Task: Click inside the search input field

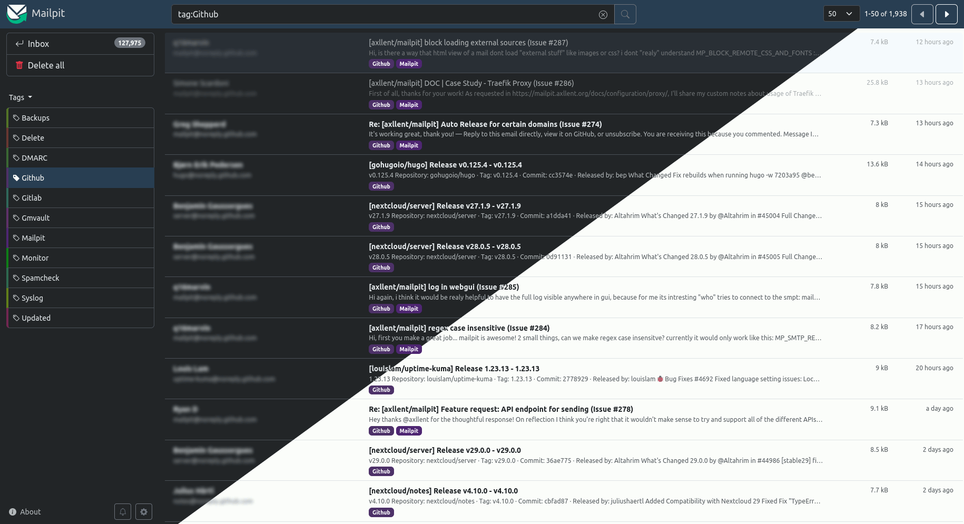Action: point(369,14)
